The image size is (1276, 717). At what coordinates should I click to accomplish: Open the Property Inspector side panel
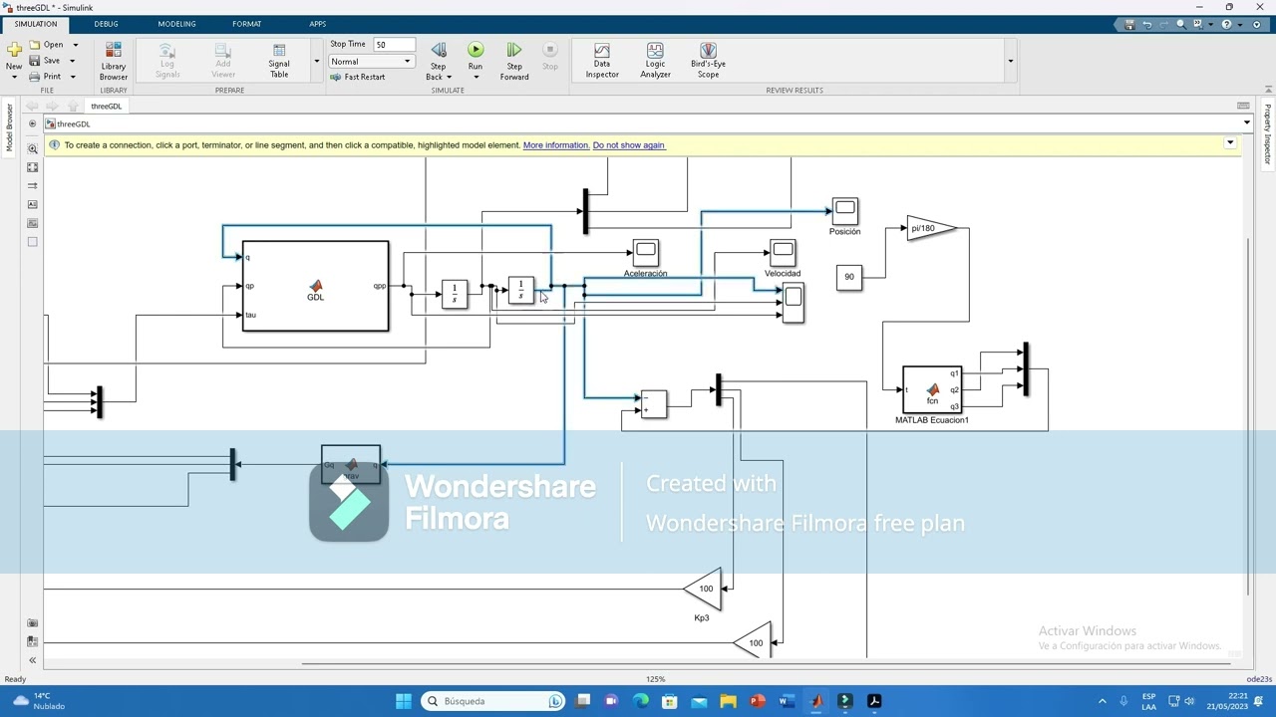click(x=1267, y=133)
